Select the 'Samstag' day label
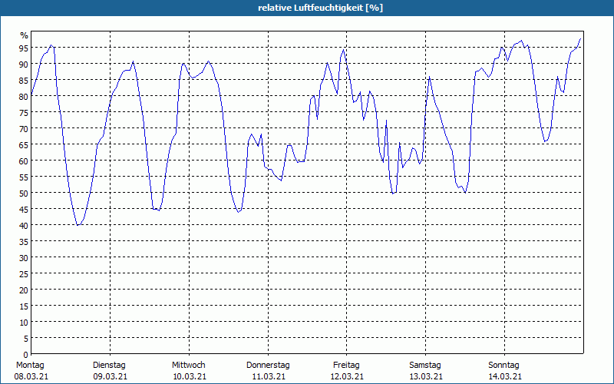The image size is (614, 384). tap(425, 365)
